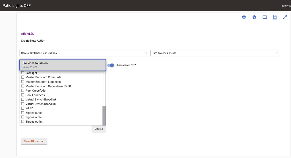Click Cancel this action button
This screenshot has width=291, height=158.
pyautogui.click(x=34, y=141)
